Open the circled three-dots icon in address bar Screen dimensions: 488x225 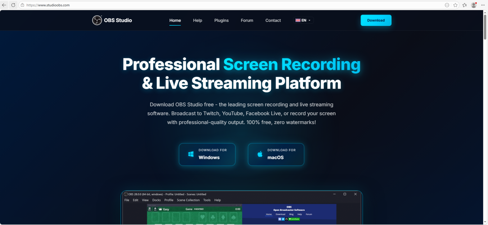click(447, 5)
